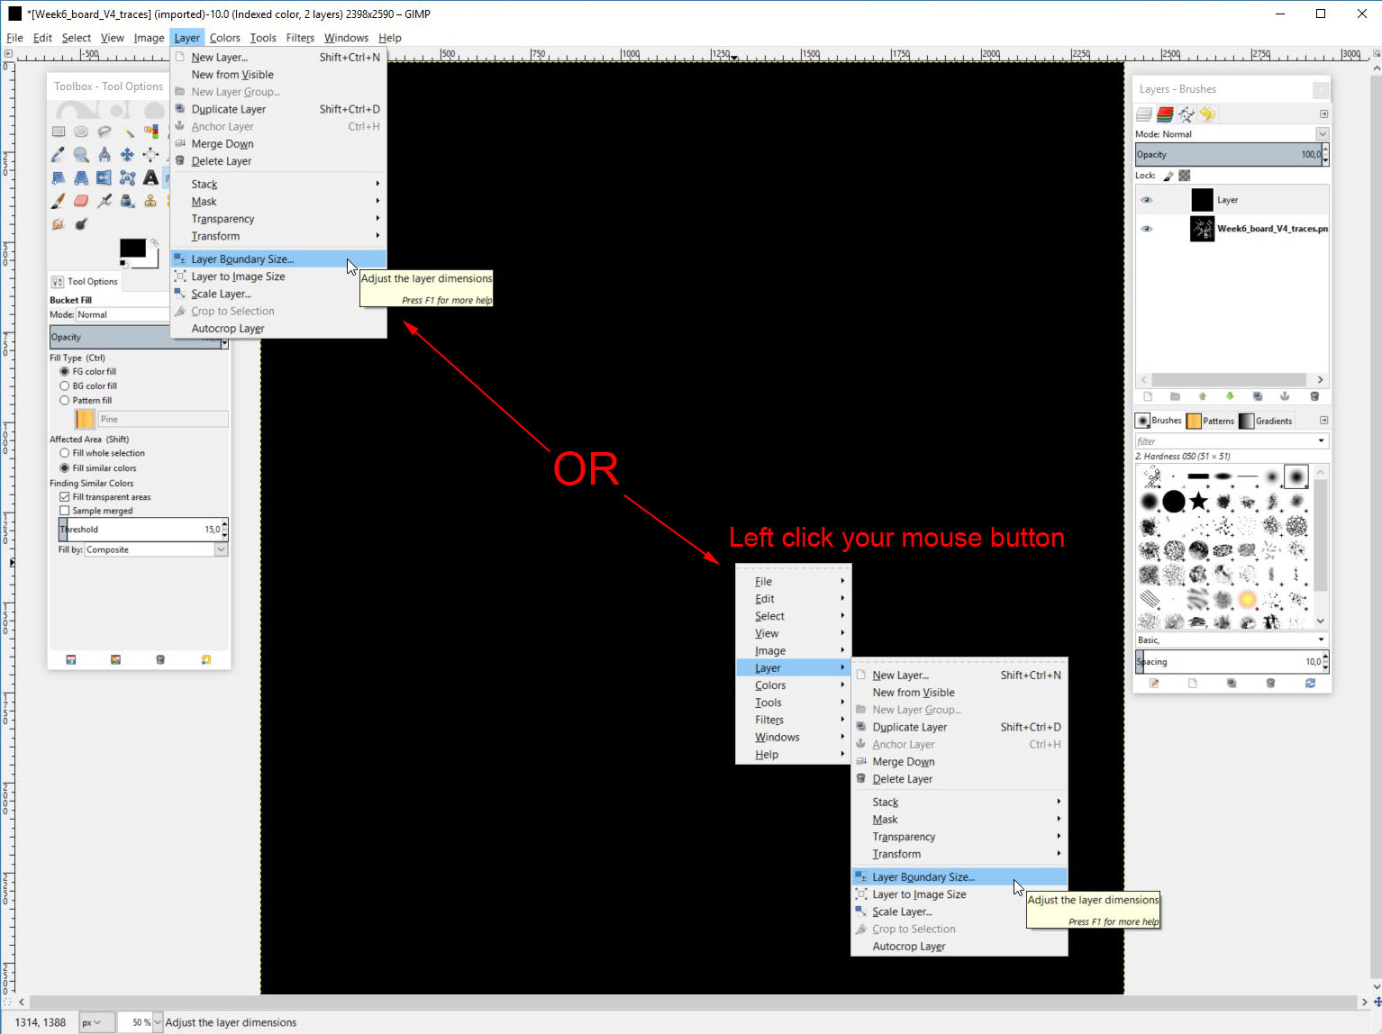Image resolution: width=1382 pixels, height=1034 pixels.
Task: Select the Move tool
Action: coord(128,155)
